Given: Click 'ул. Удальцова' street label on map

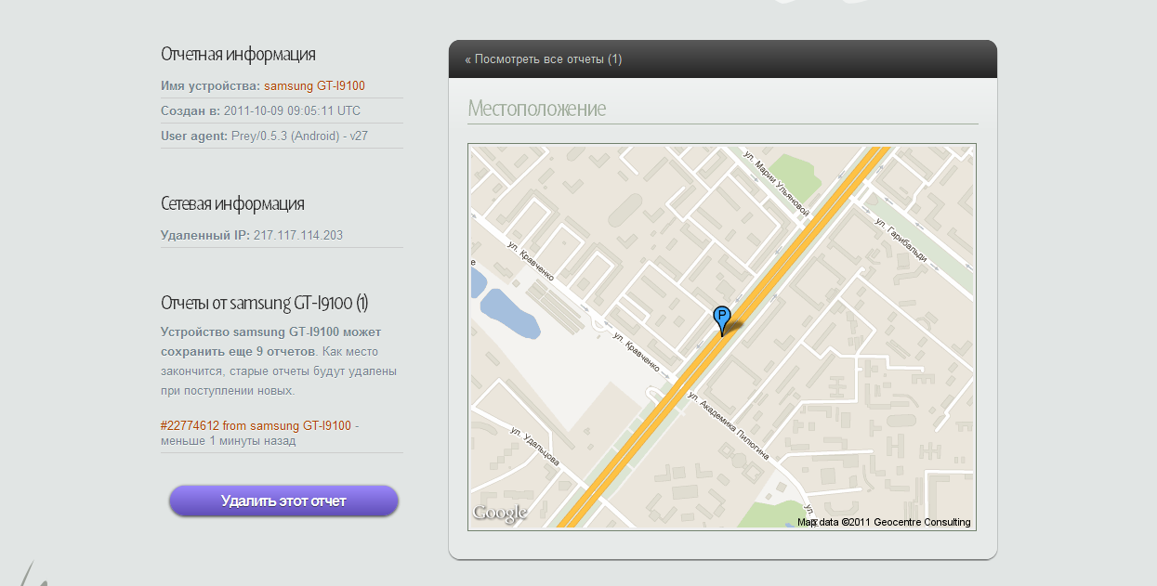Looking at the screenshot, I should tap(534, 448).
